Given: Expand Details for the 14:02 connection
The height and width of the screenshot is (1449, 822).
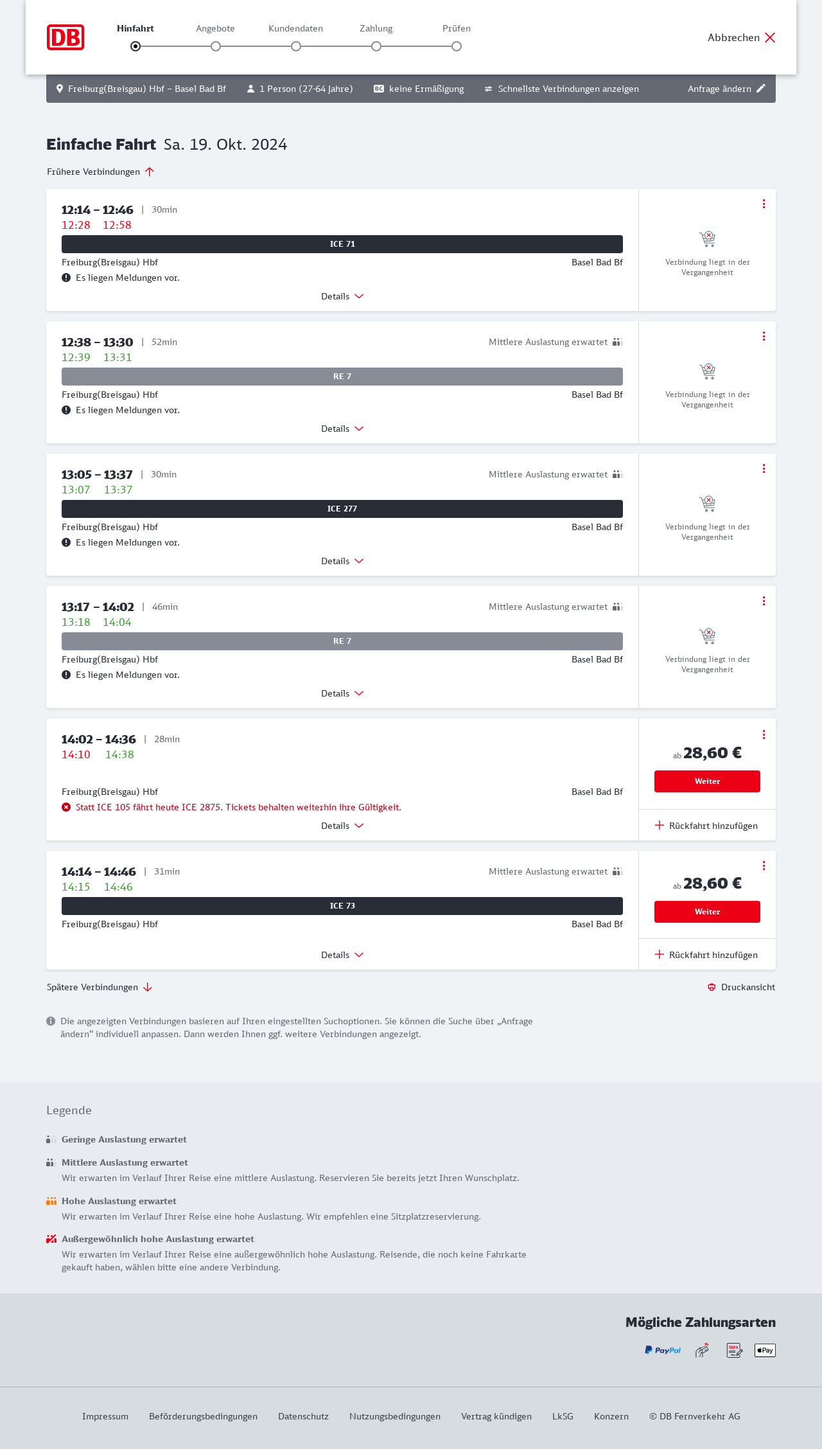Looking at the screenshot, I should pyautogui.click(x=342, y=826).
